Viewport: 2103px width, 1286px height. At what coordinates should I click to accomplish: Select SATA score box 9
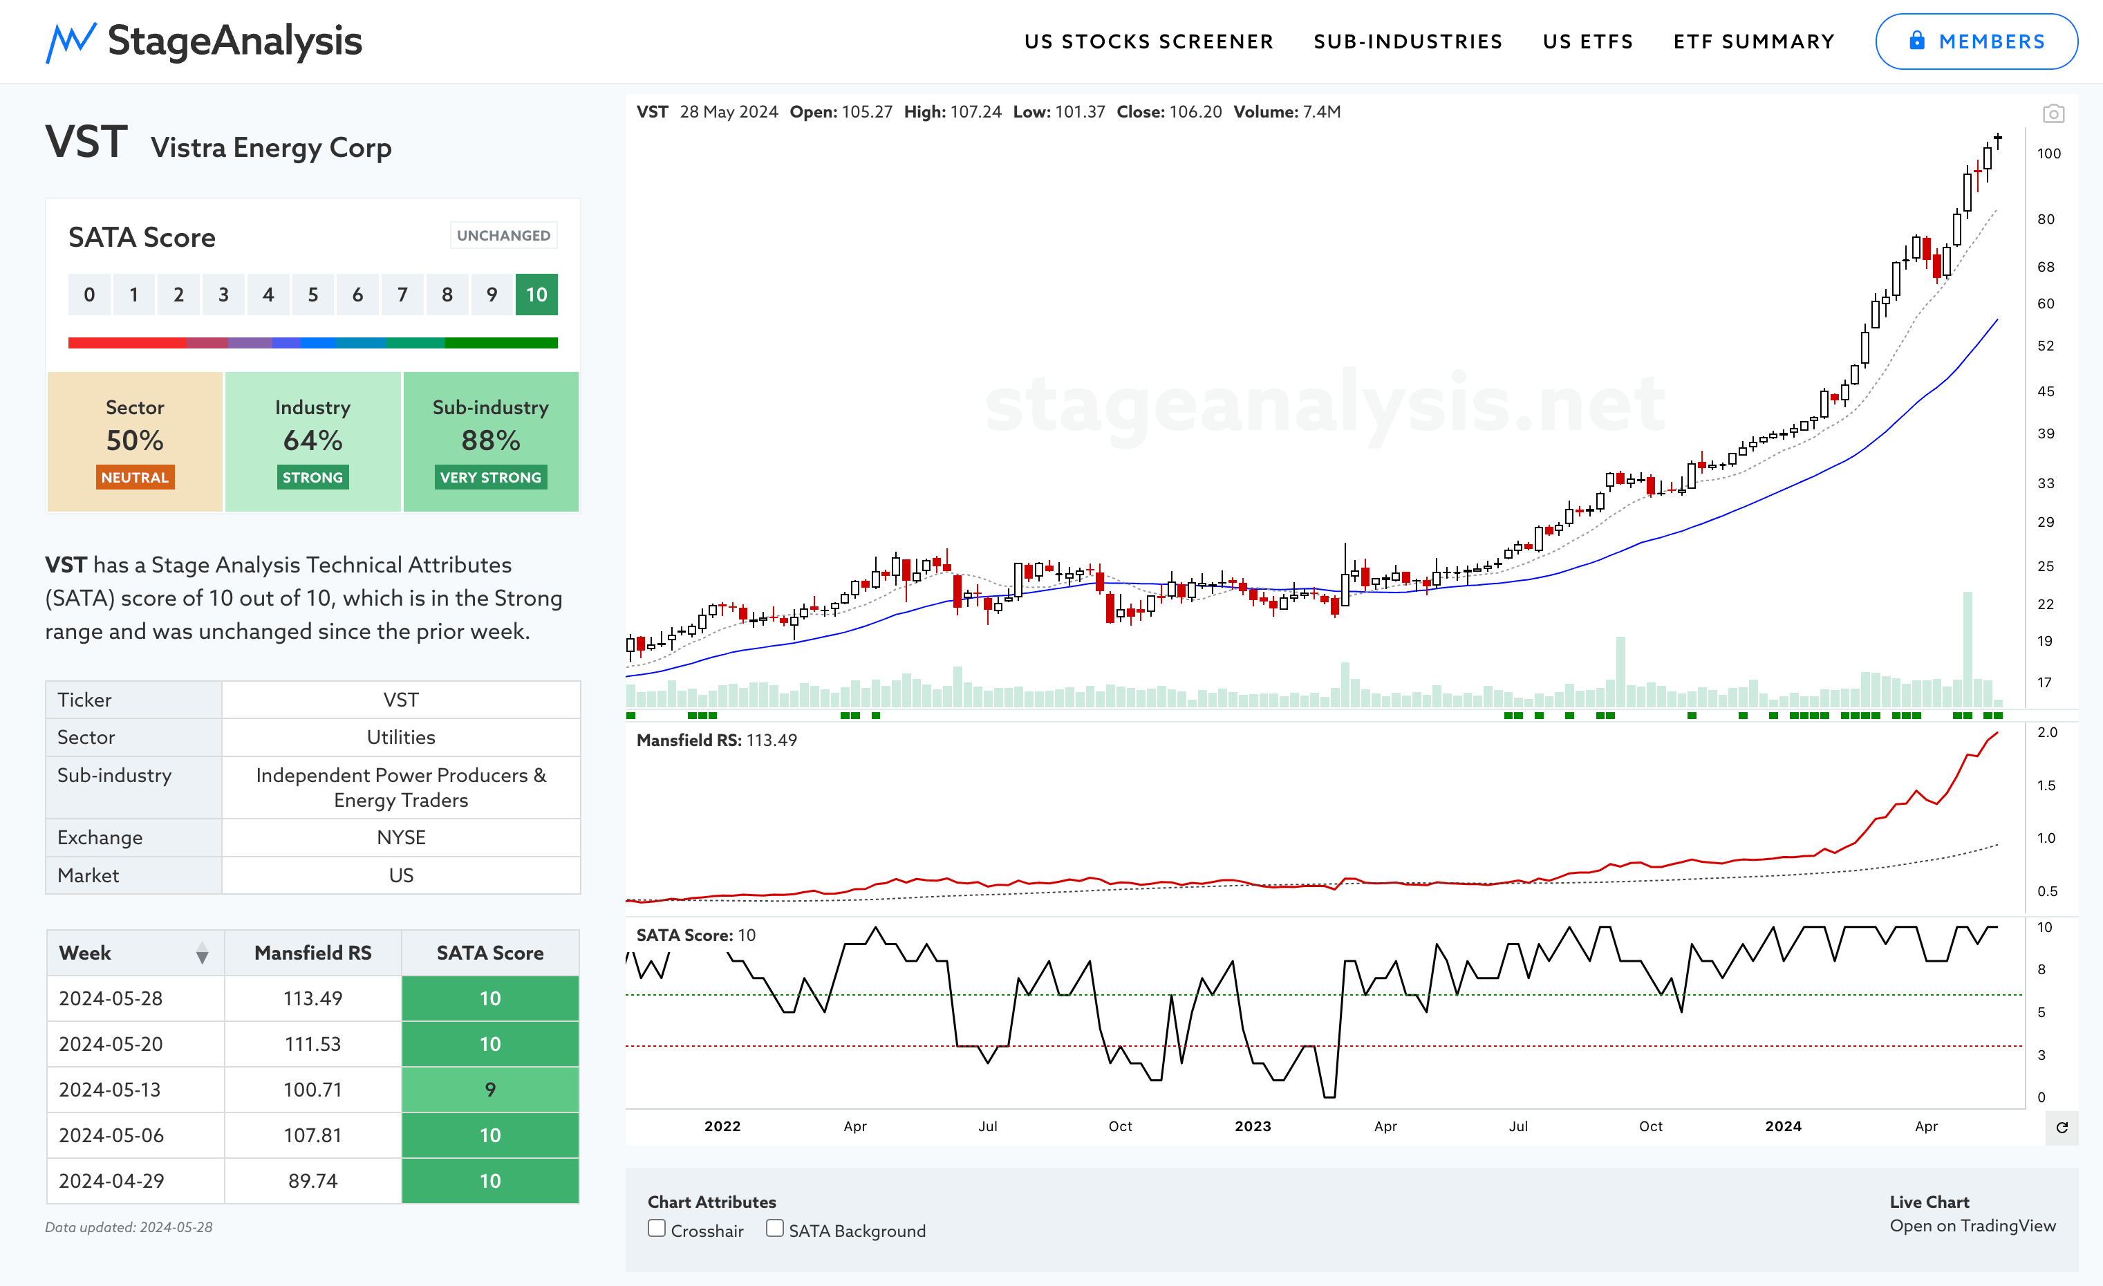point(492,295)
